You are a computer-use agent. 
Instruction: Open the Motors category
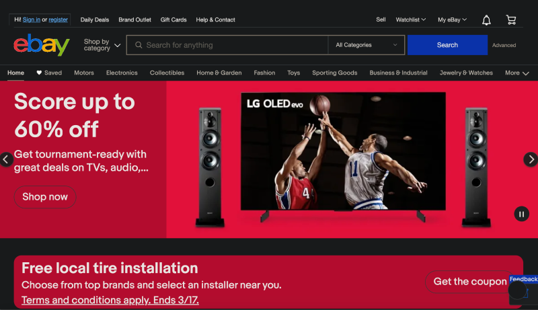pyautogui.click(x=84, y=73)
